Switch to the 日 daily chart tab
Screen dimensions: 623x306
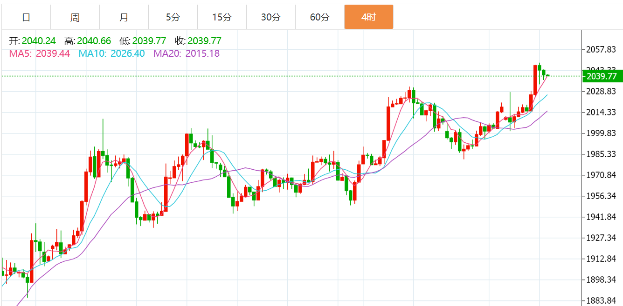click(26, 17)
